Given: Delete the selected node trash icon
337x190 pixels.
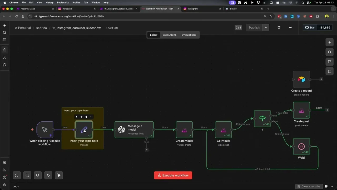Looking at the screenshot, I should [x=86, y=117].
